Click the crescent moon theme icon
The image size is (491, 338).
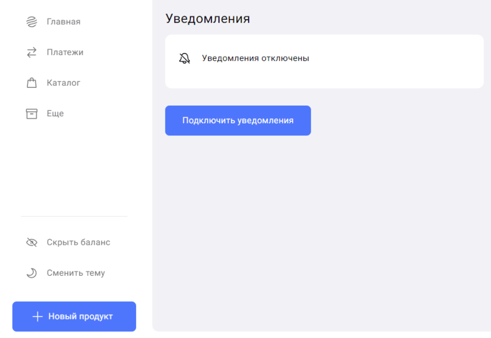(31, 273)
